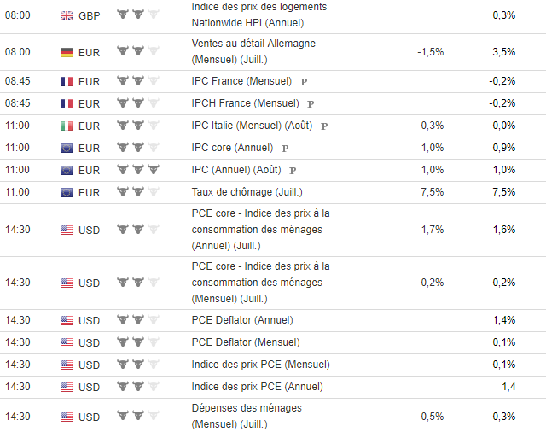The image size is (546, 432).
Task: Click the bull volatility icons for Ventes au détail Allemagne
Action: point(137,52)
